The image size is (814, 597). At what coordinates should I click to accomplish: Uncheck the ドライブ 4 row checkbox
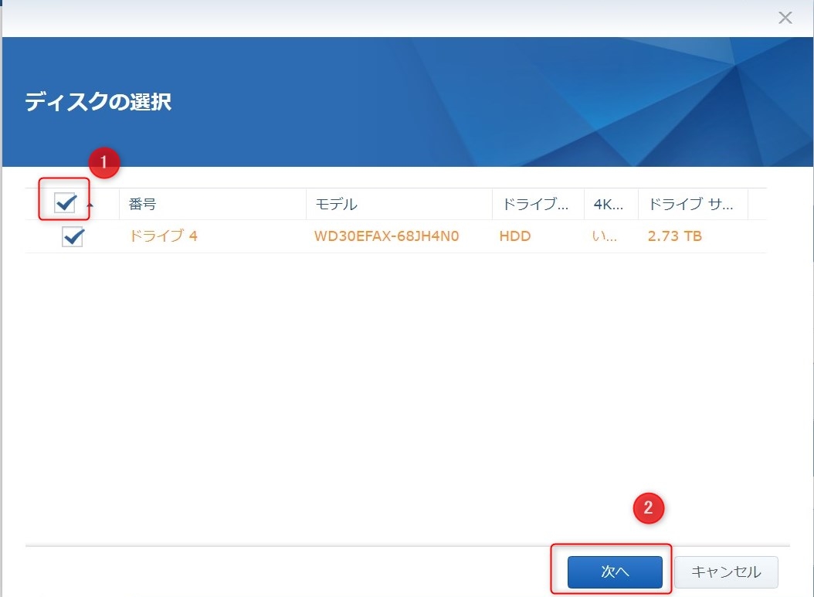click(73, 236)
